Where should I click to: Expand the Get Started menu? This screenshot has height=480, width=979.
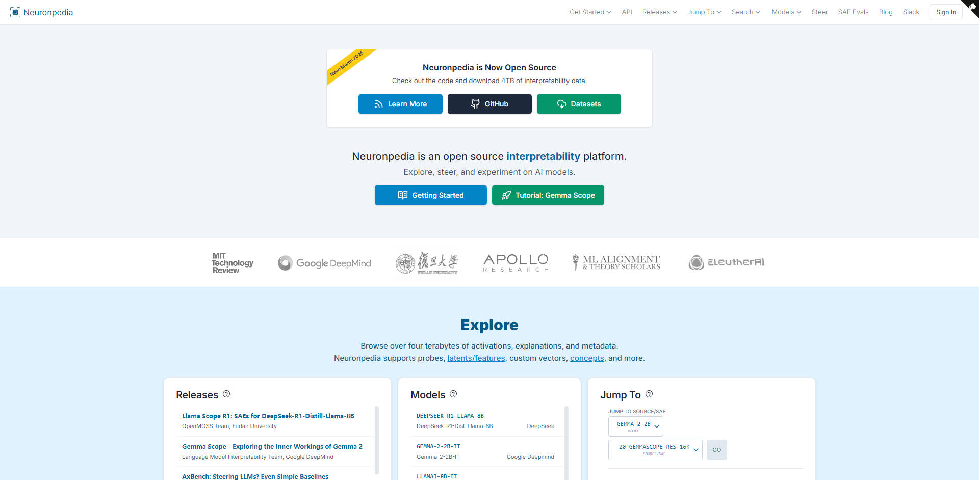pos(589,12)
